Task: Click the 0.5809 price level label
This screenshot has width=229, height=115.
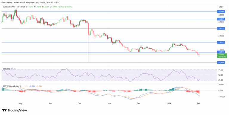Action: (221, 63)
